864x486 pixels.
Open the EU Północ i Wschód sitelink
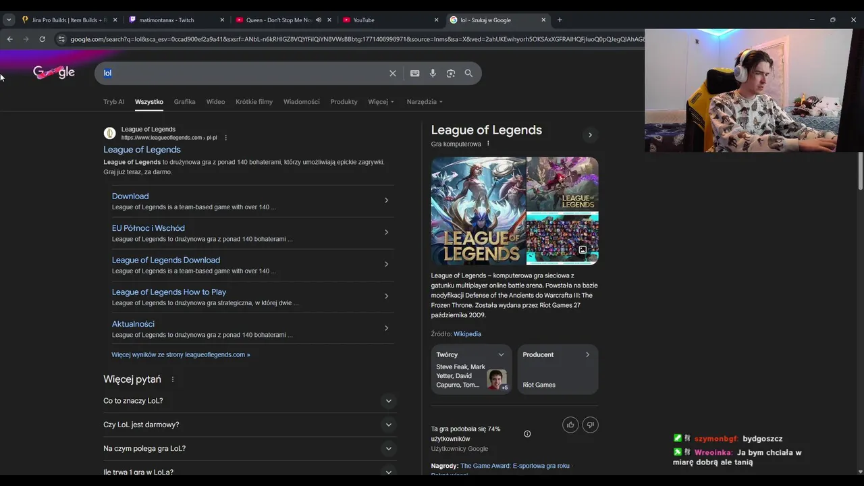(x=148, y=228)
